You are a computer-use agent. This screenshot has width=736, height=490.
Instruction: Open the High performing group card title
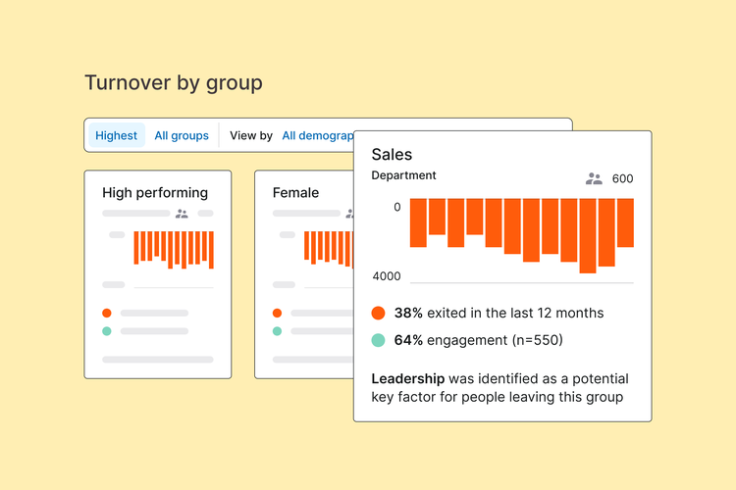click(x=155, y=193)
